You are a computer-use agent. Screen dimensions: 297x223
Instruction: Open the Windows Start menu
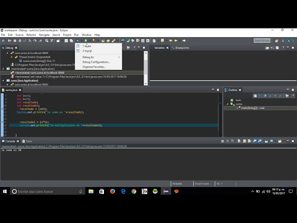coord(5,191)
